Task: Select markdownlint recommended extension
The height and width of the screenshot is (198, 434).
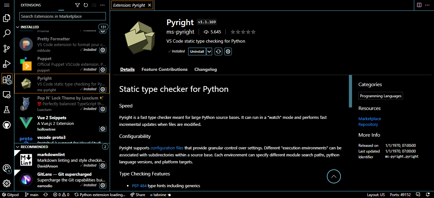Action: pyautogui.click(x=62, y=160)
